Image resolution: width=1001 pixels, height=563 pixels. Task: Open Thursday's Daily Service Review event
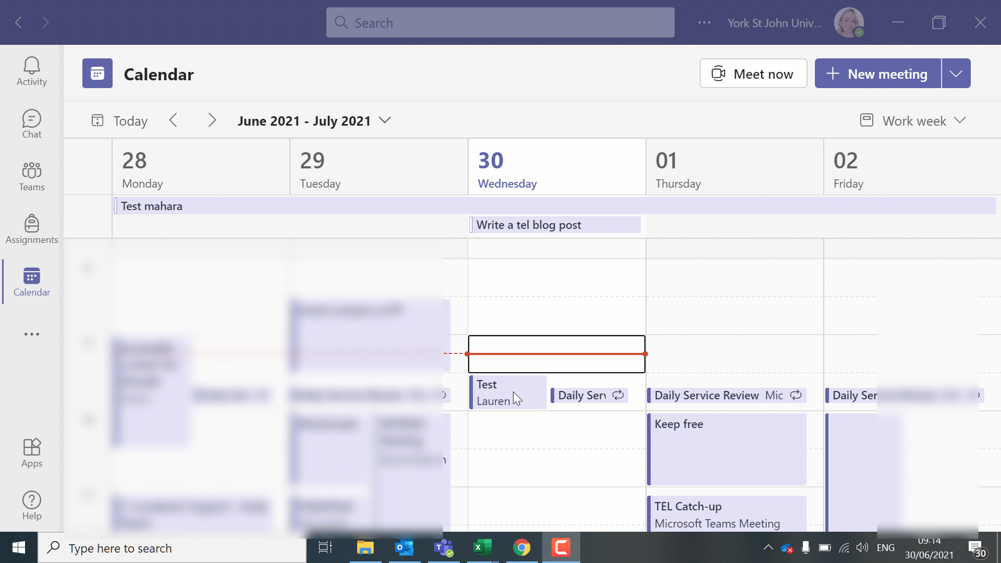(x=727, y=396)
